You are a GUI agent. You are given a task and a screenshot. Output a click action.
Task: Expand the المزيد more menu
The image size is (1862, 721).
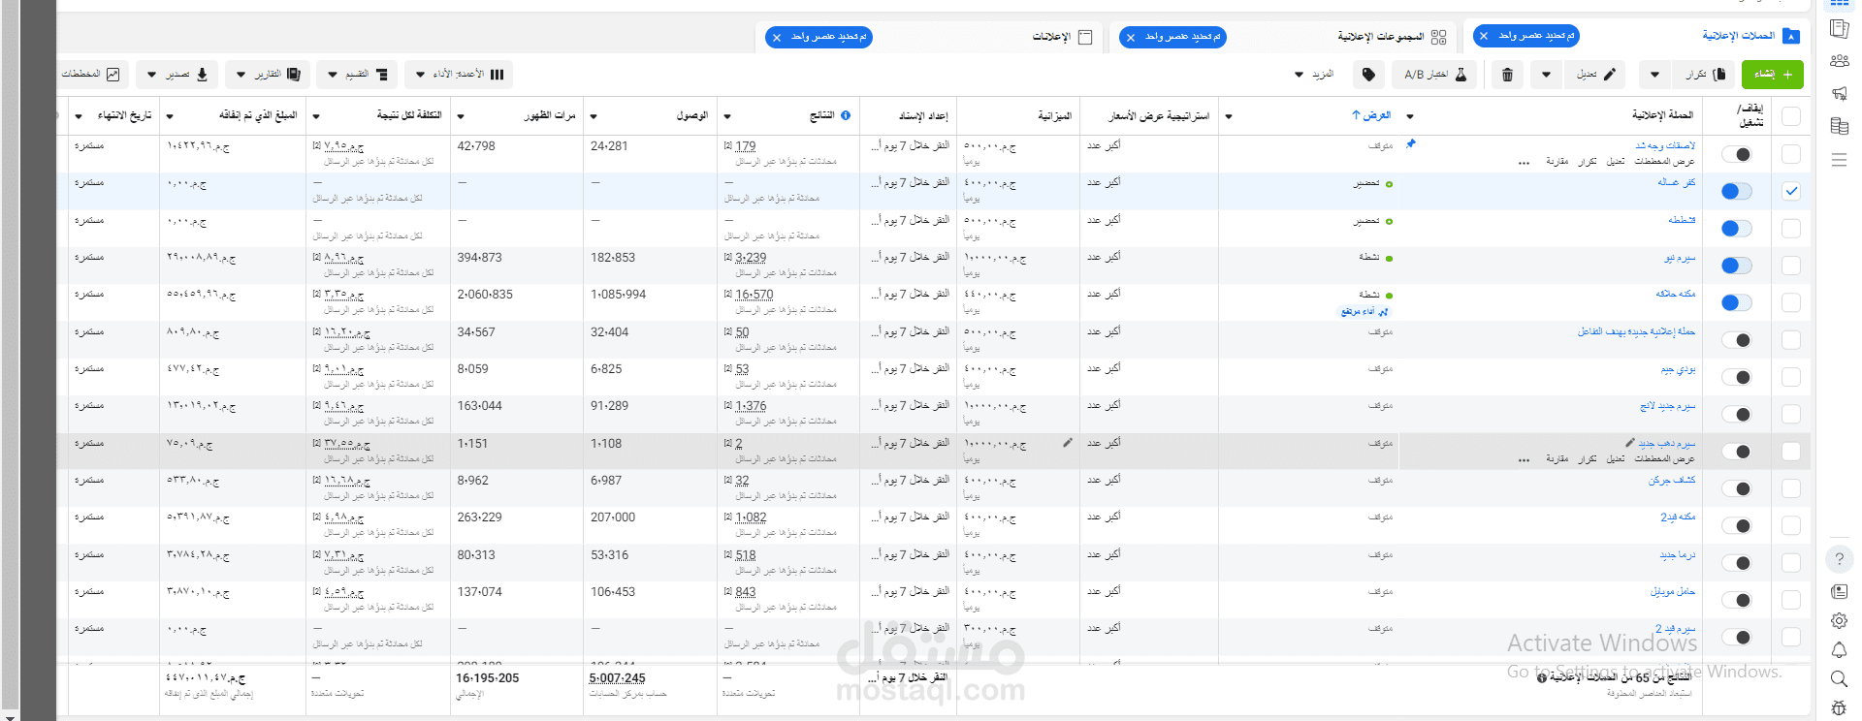[1315, 75]
